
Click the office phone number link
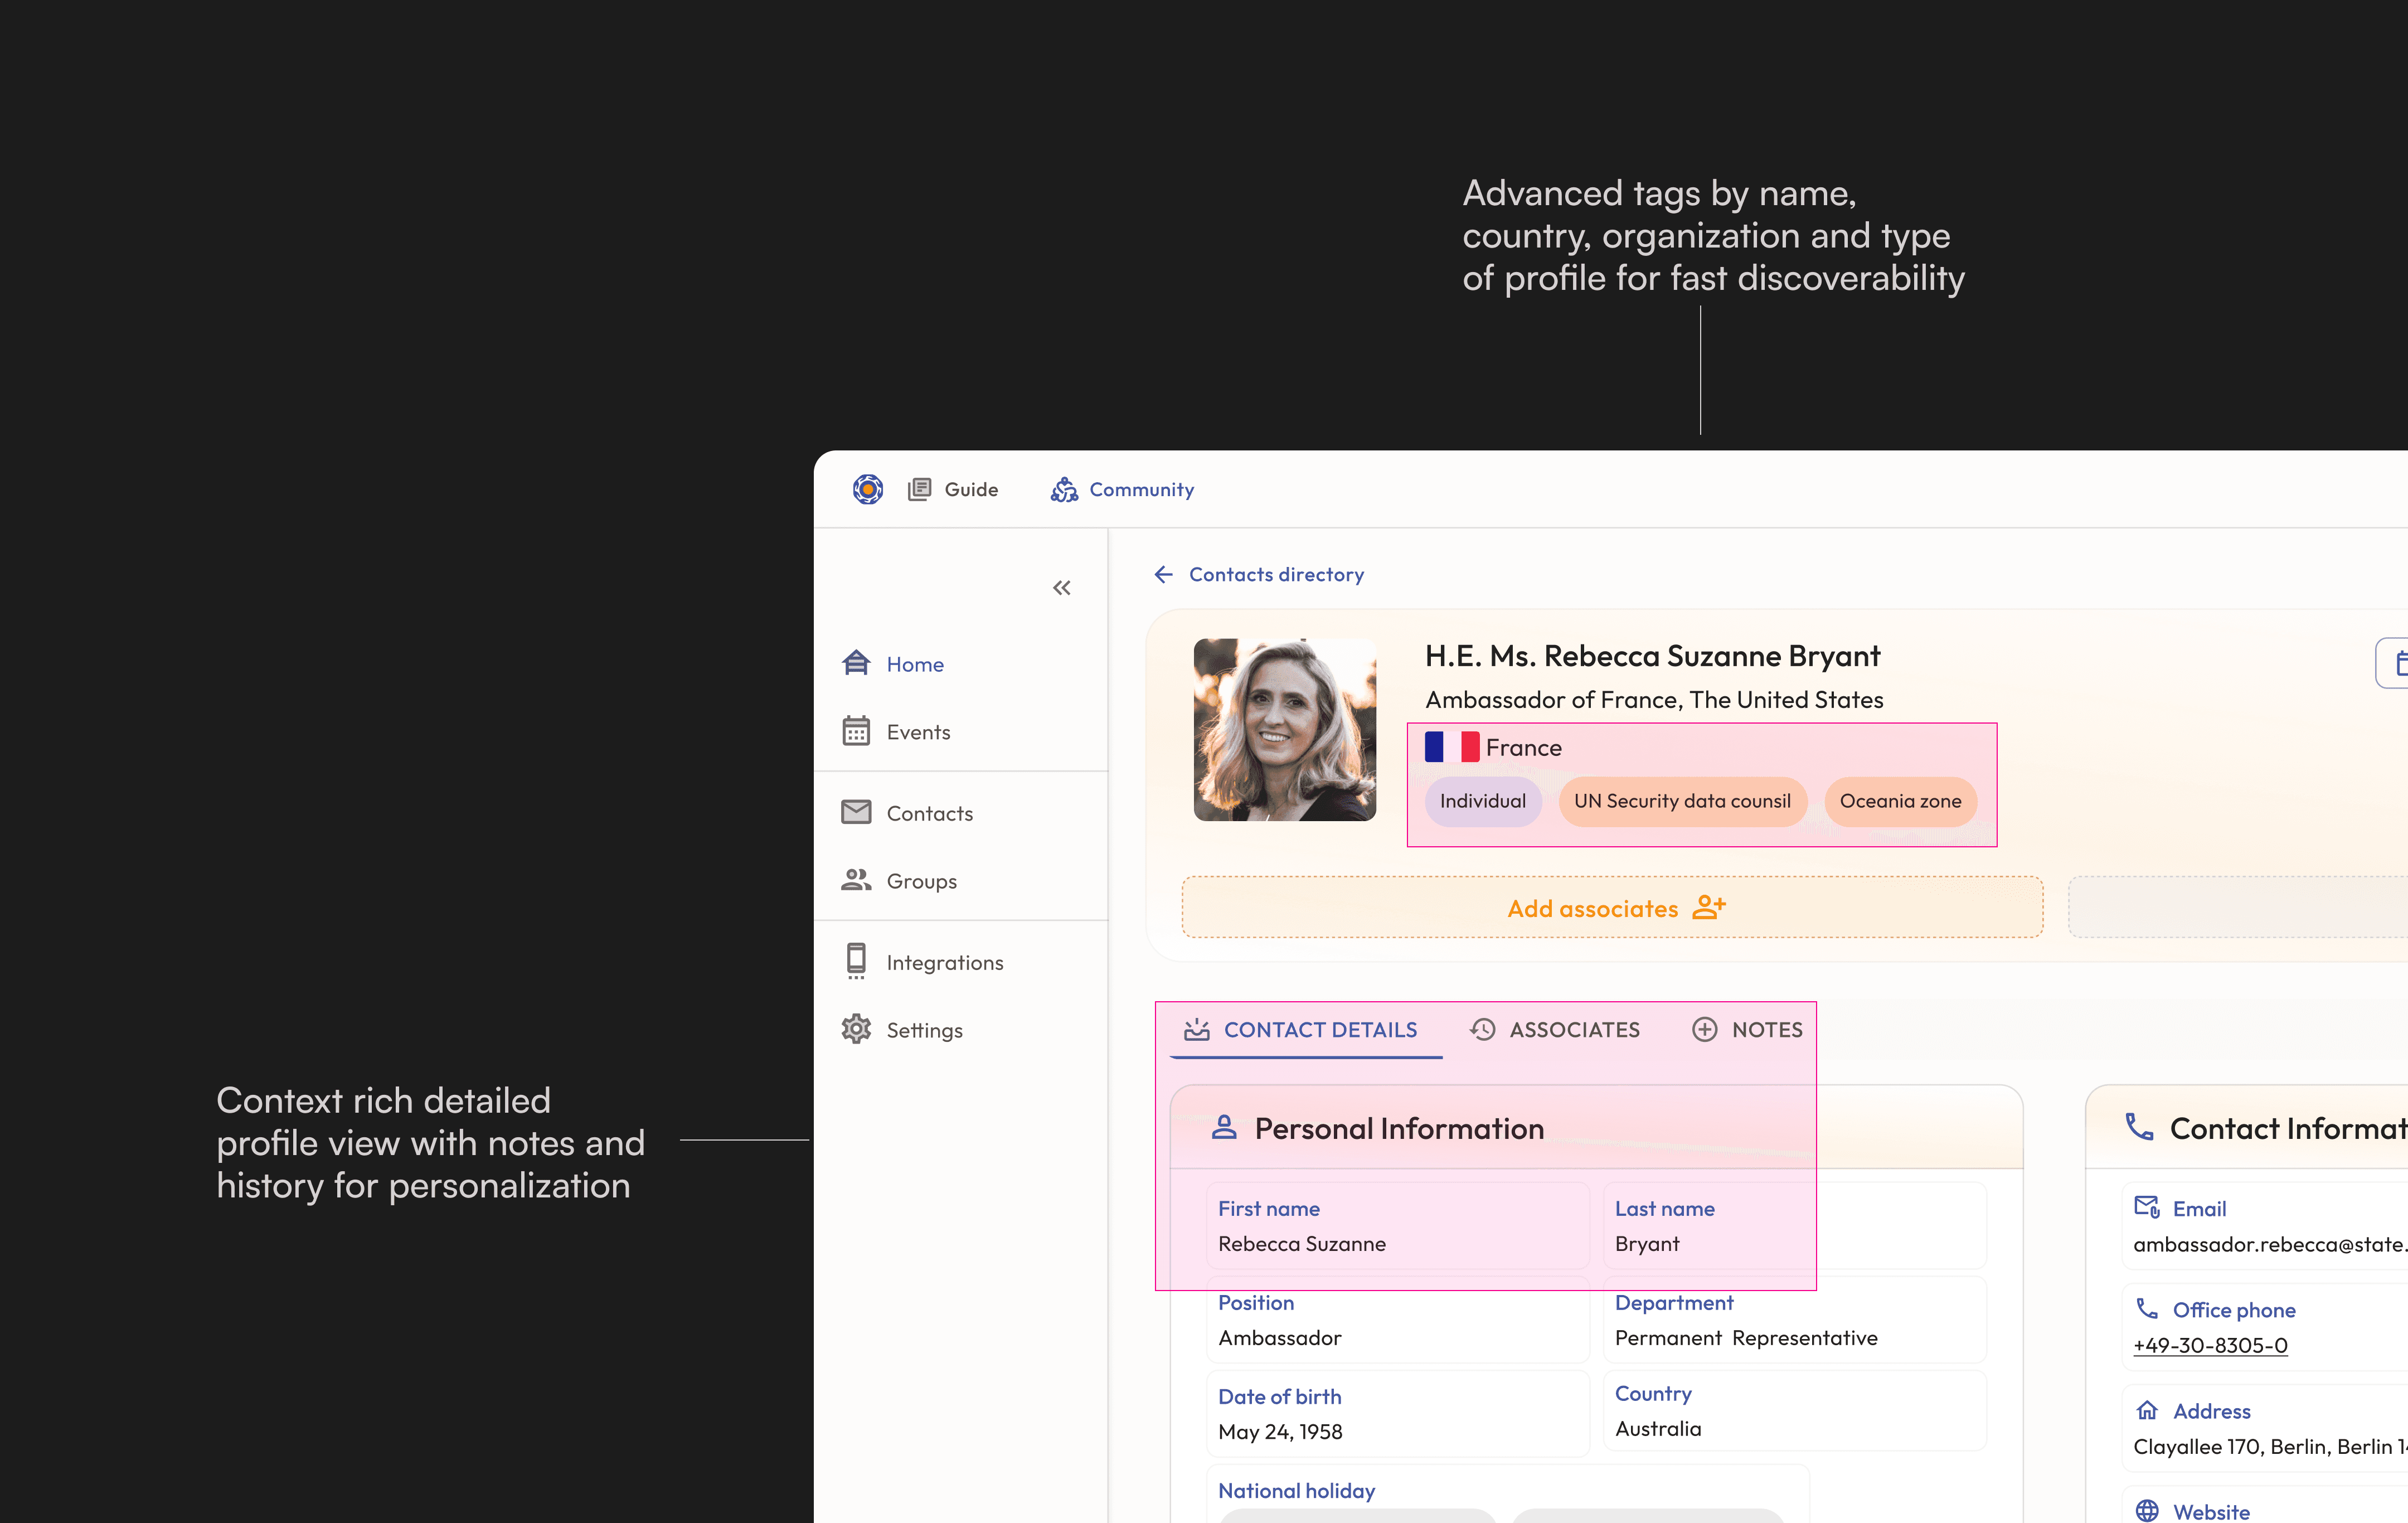[x=2209, y=1345]
